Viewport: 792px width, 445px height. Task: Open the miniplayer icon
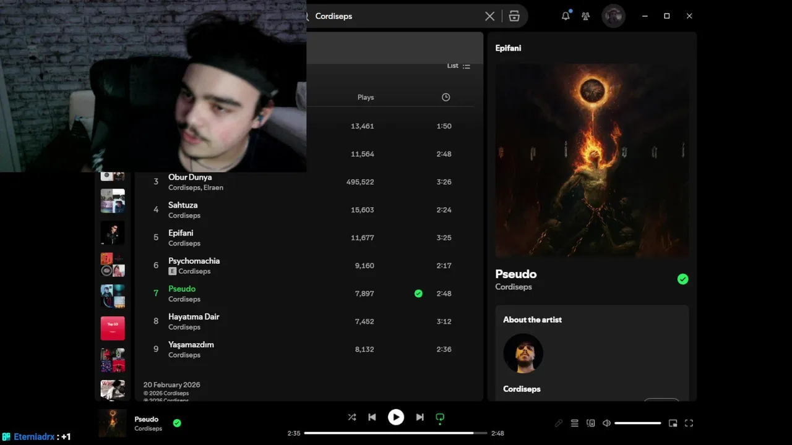click(673, 423)
